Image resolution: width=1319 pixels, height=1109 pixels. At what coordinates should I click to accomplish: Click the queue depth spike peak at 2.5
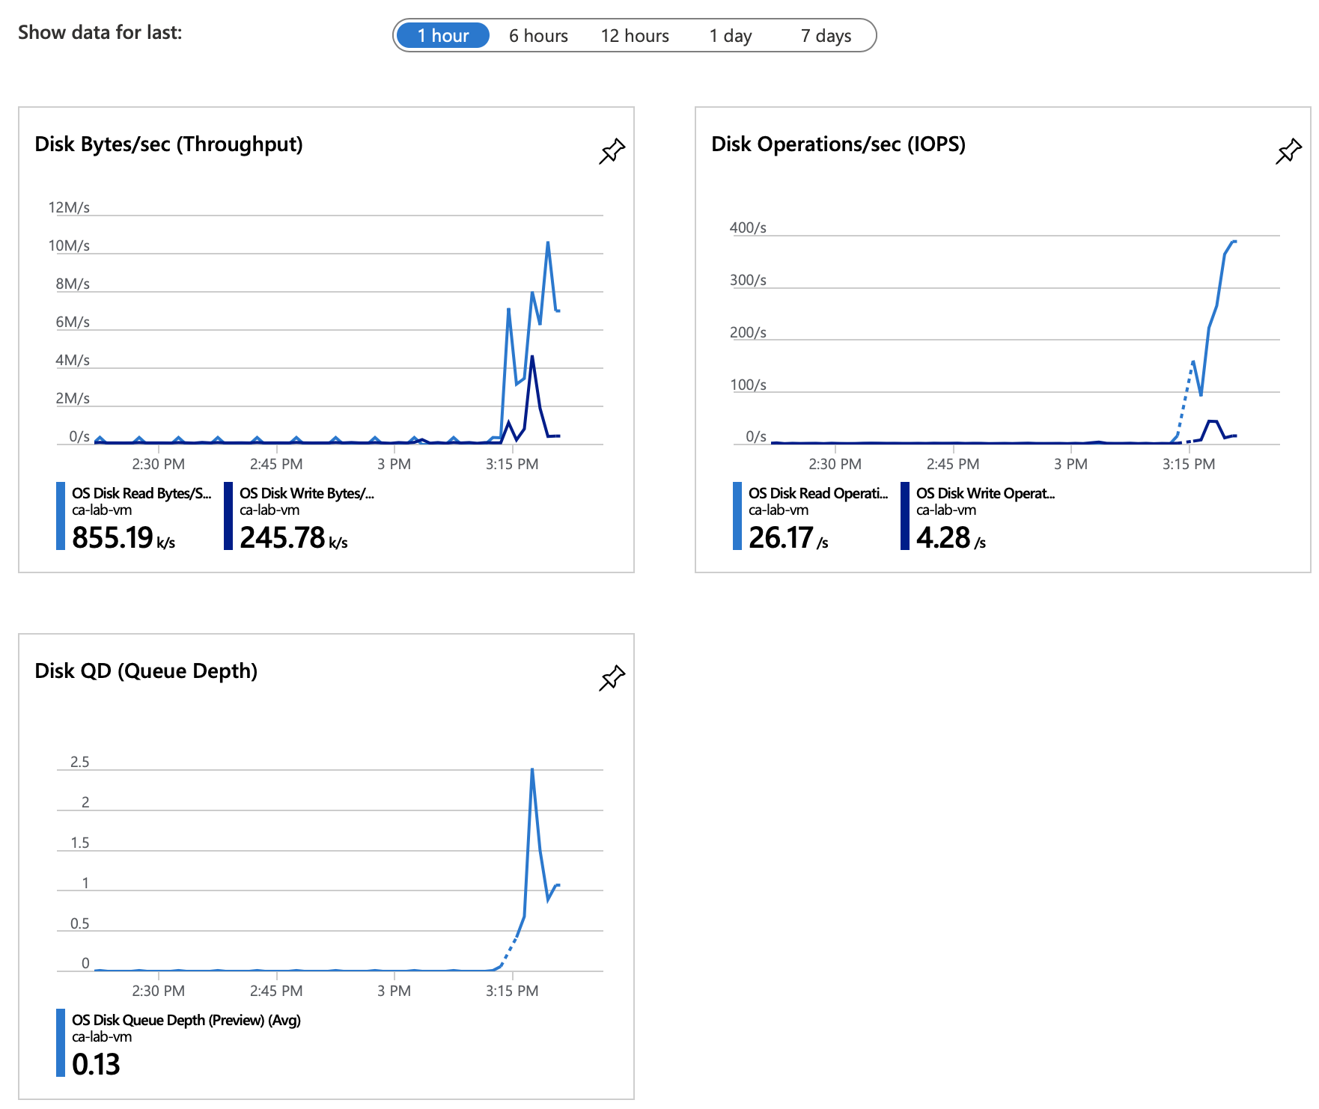click(x=532, y=769)
